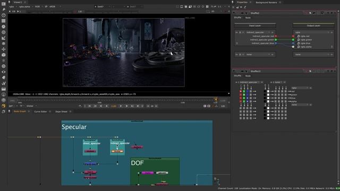Click the Input Layer header button

255,25
